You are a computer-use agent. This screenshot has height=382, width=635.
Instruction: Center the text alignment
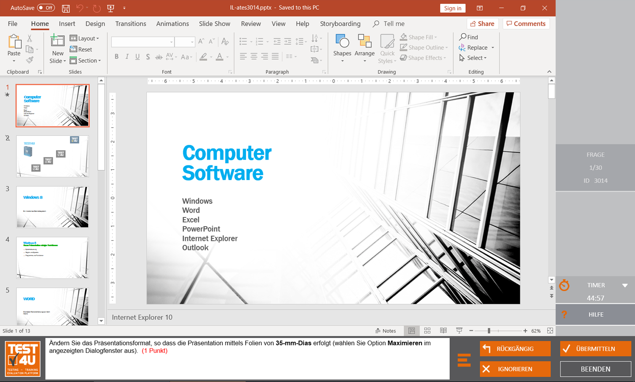pos(254,56)
